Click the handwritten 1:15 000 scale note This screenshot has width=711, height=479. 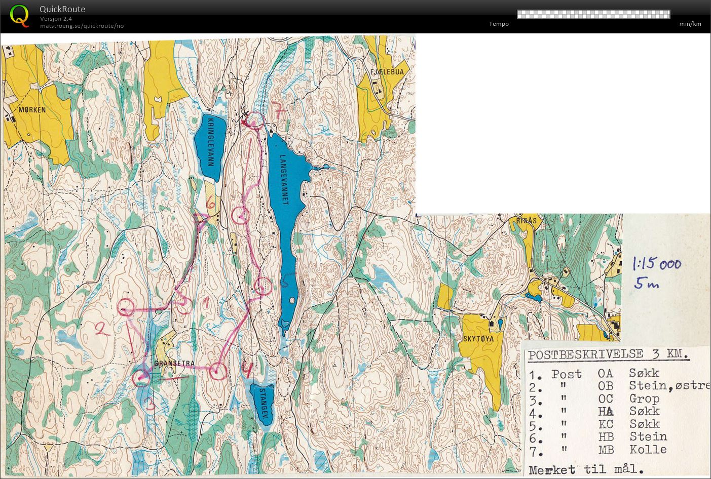[657, 263]
